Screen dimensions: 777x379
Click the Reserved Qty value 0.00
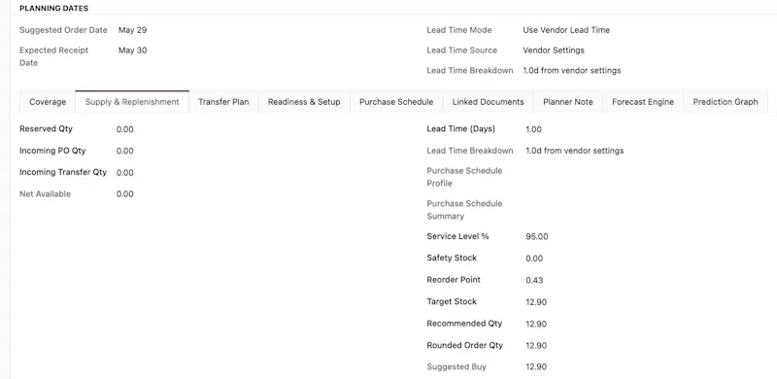(125, 129)
